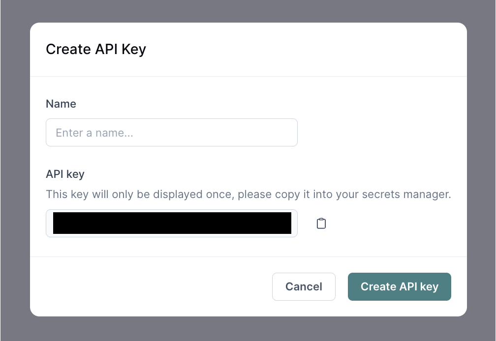Select the blacked-out key value
This screenshot has height=341, width=496.
click(172, 223)
